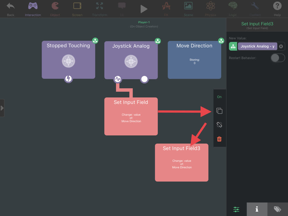Open the Interaction behaviors category

pyautogui.click(x=33, y=9)
